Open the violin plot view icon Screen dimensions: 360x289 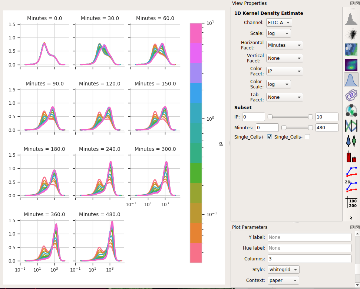pyautogui.click(x=351, y=141)
